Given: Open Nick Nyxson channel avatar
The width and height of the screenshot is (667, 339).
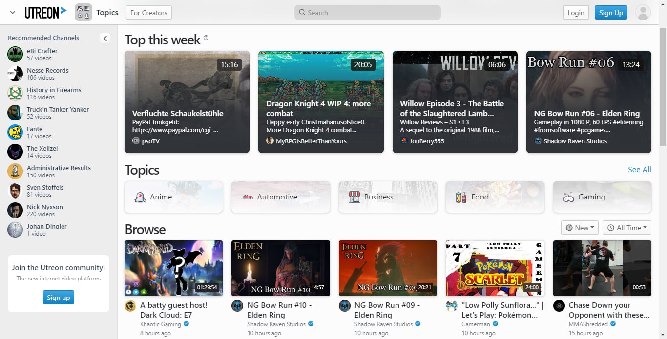Looking at the screenshot, I should (x=15, y=210).
